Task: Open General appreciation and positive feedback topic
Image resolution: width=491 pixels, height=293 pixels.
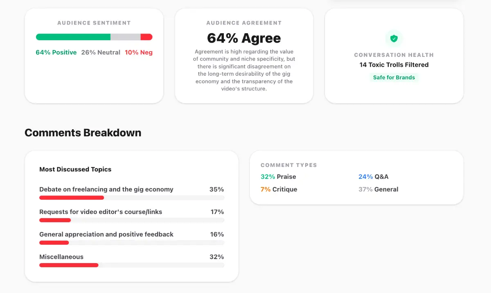Action: (106, 234)
